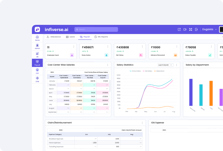Open Advance Recovered card options menu
The width and height of the screenshot is (223, 151).
(x=177, y=47)
